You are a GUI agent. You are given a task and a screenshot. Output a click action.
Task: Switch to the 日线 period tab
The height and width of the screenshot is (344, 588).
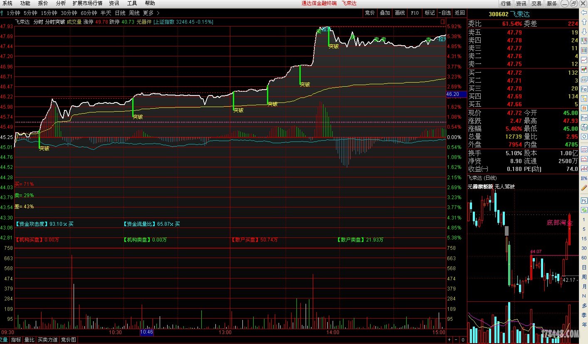(x=120, y=13)
